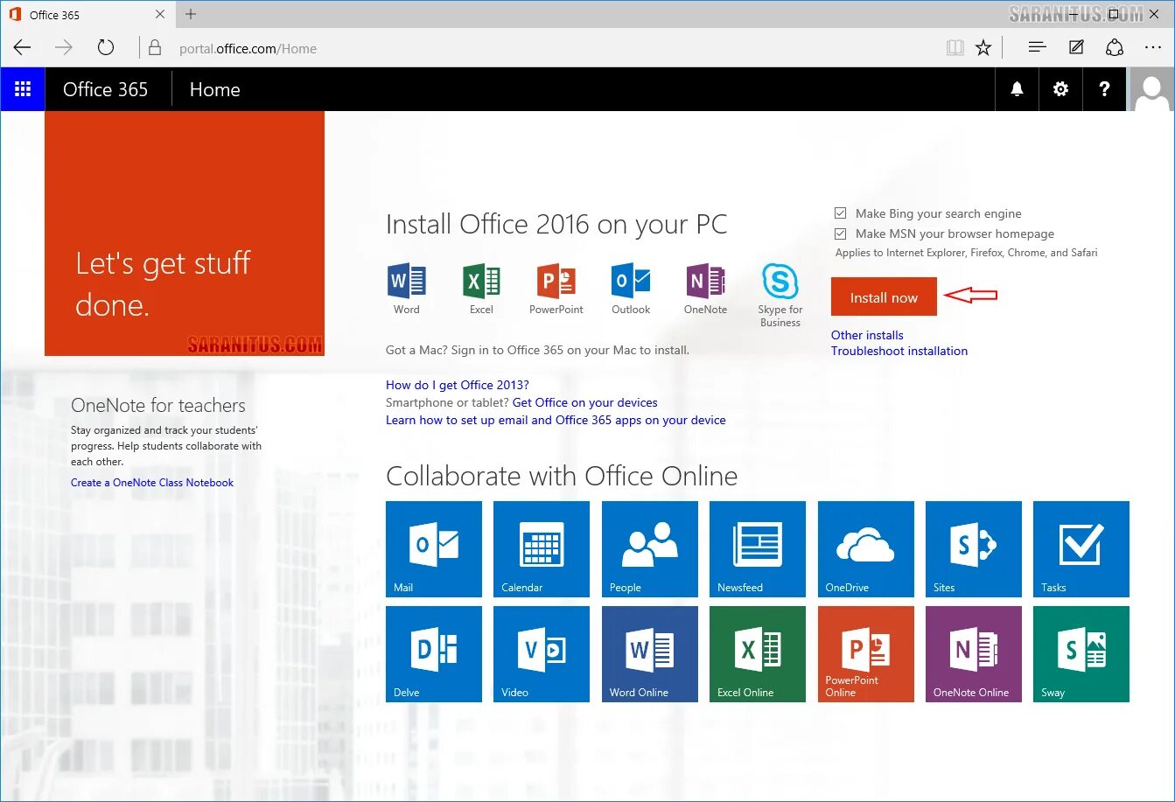Image resolution: width=1175 pixels, height=802 pixels.
Task: Launch the PowerPoint Online tile
Action: click(866, 654)
